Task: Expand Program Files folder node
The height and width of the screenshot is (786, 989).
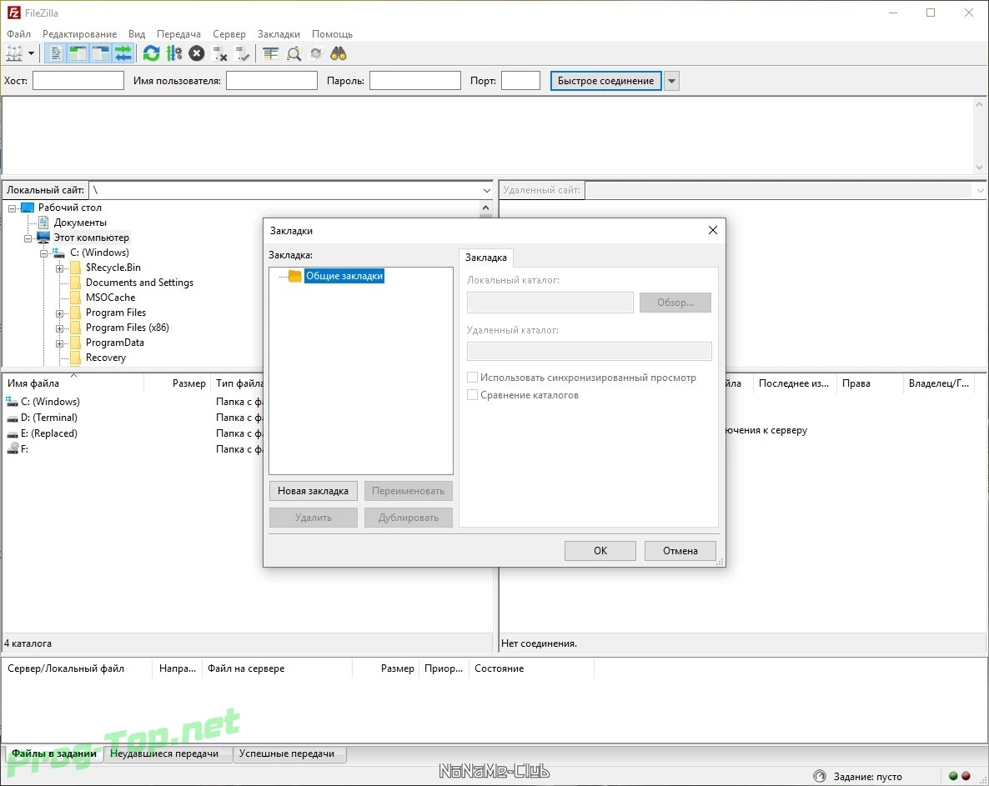Action: (x=59, y=313)
